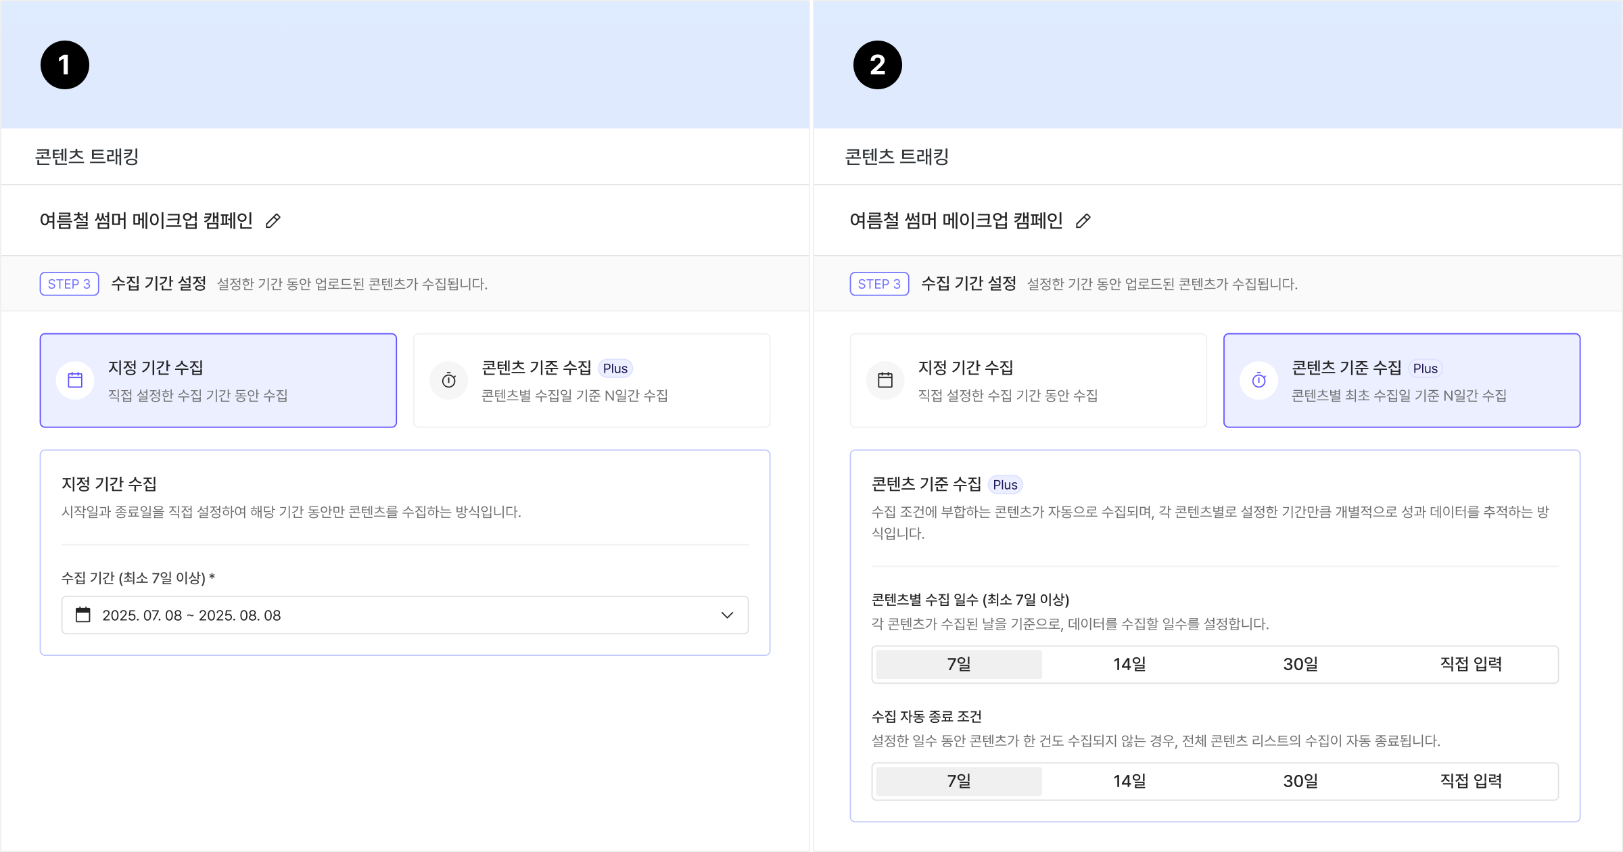Click 직접 입력 under 수집 자동 종료 조건

(1471, 781)
